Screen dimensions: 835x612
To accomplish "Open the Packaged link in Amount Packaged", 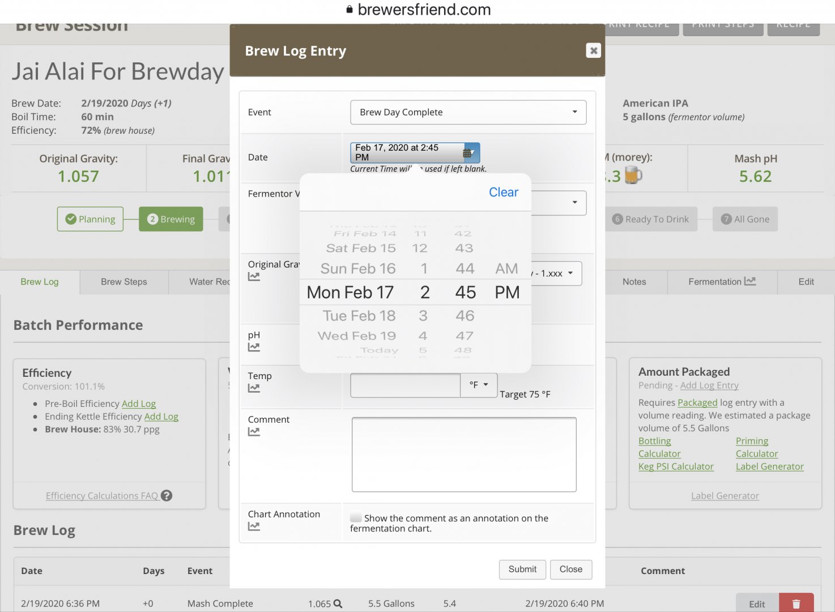I will point(697,402).
